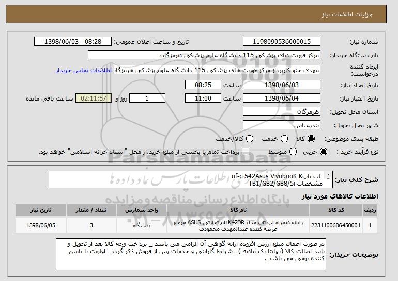Click the city field بندرعباس
Viewport: 398px width, 281px height.
(282, 125)
